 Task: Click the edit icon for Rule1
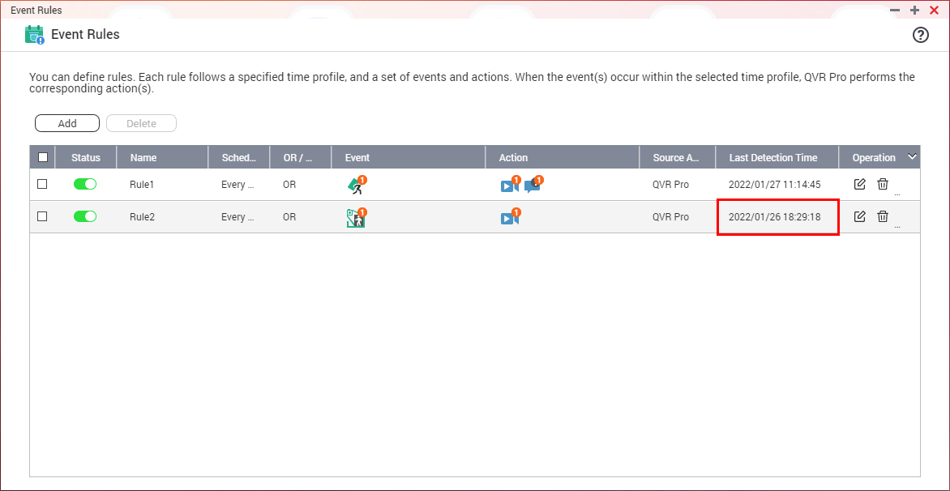click(x=860, y=184)
